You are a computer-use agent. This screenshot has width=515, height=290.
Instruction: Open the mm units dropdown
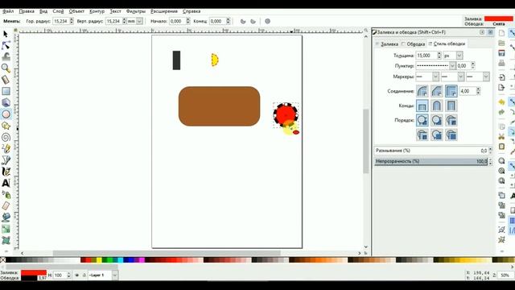click(139, 21)
